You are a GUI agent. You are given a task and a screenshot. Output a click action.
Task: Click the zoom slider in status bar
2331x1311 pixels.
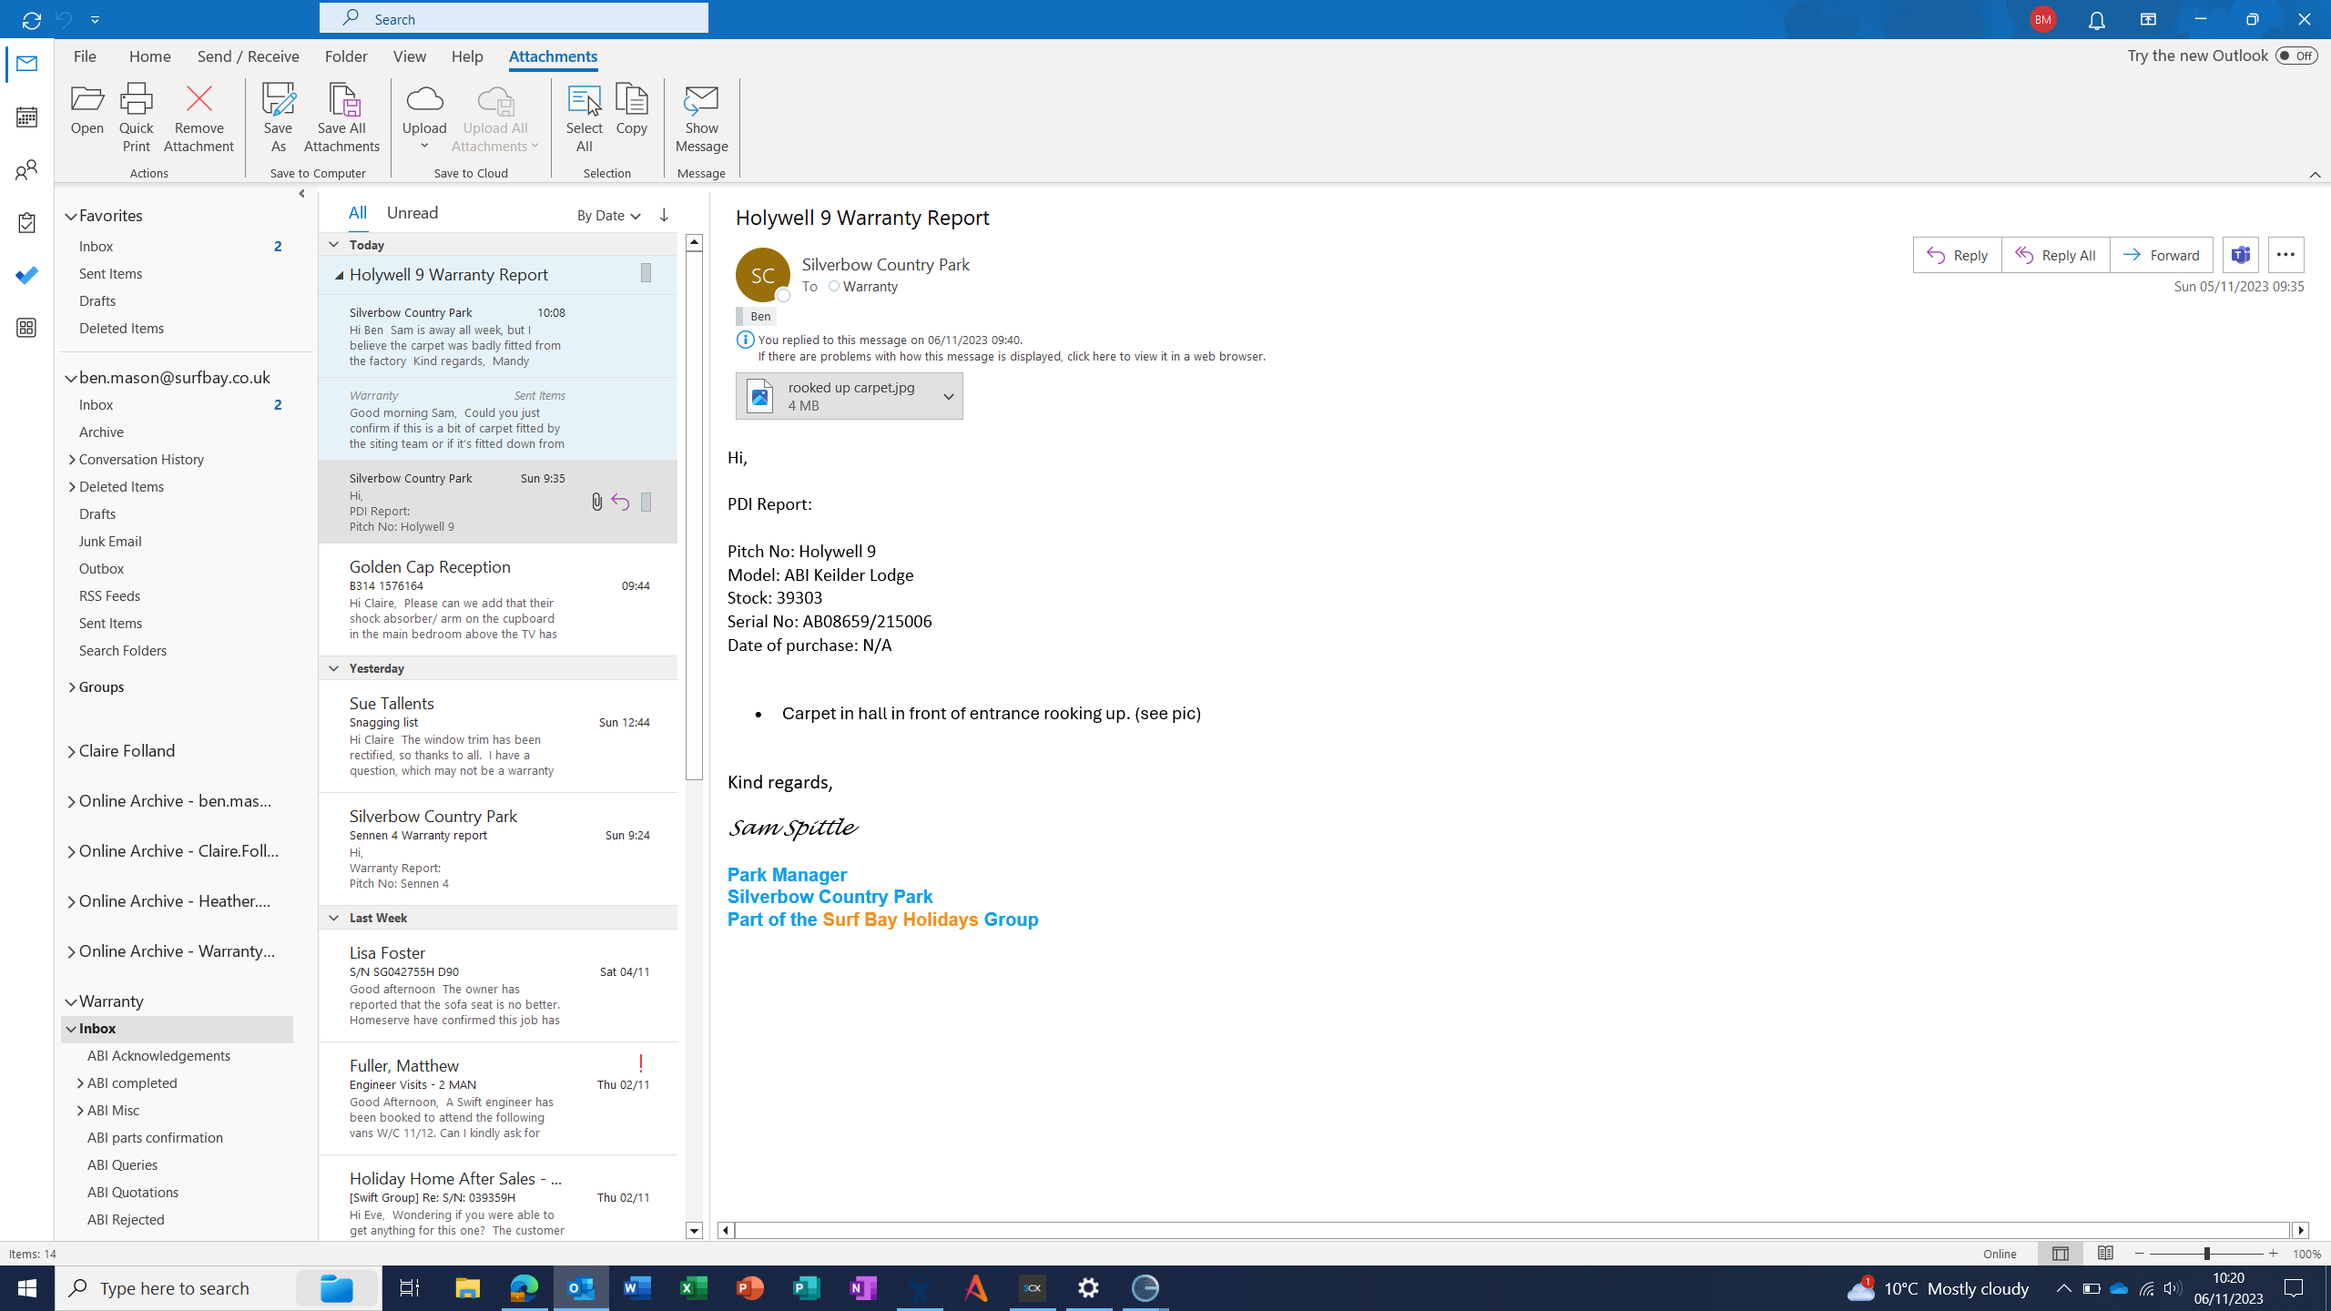2206,1254
